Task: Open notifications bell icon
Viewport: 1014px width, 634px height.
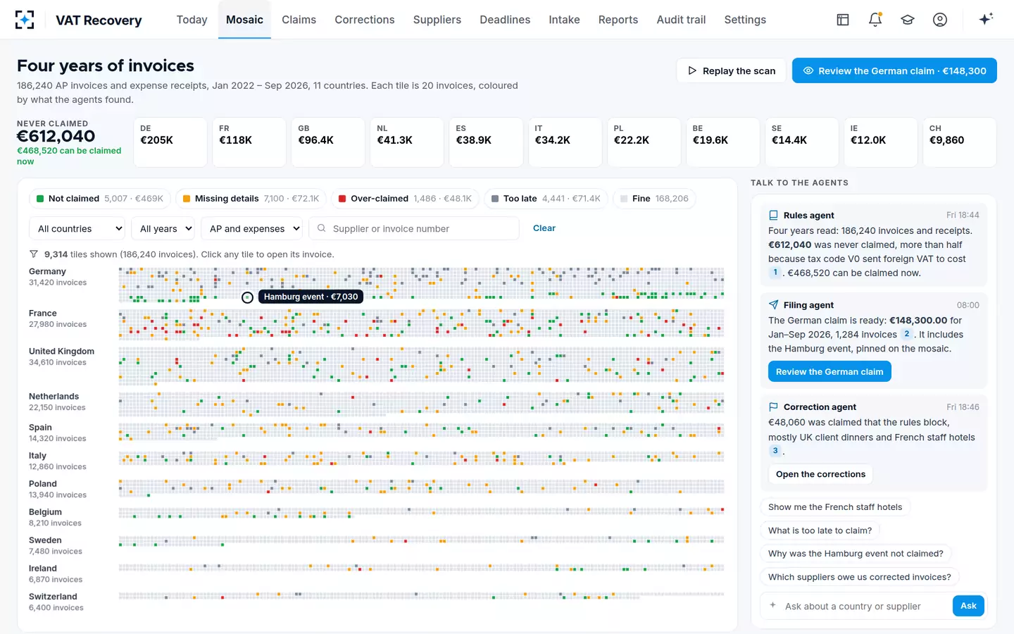Action: click(875, 20)
